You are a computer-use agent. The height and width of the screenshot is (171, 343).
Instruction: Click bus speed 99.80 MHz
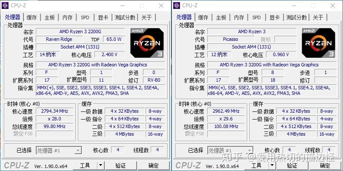54,126
